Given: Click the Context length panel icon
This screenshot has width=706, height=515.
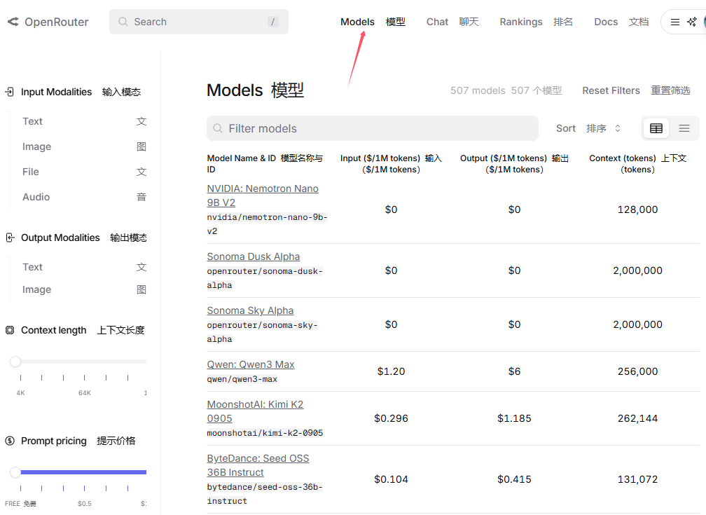Looking at the screenshot, I should (9, 329).
